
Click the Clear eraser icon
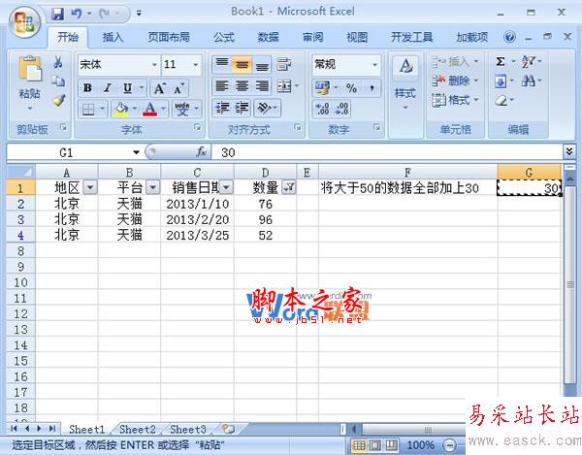coord(501,100)
